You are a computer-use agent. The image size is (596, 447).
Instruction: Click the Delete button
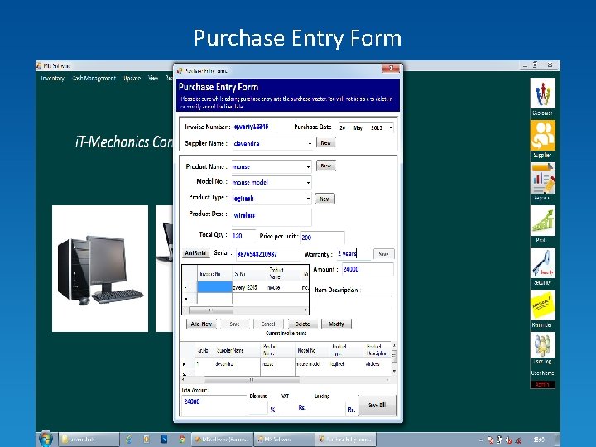coord(303,324)
